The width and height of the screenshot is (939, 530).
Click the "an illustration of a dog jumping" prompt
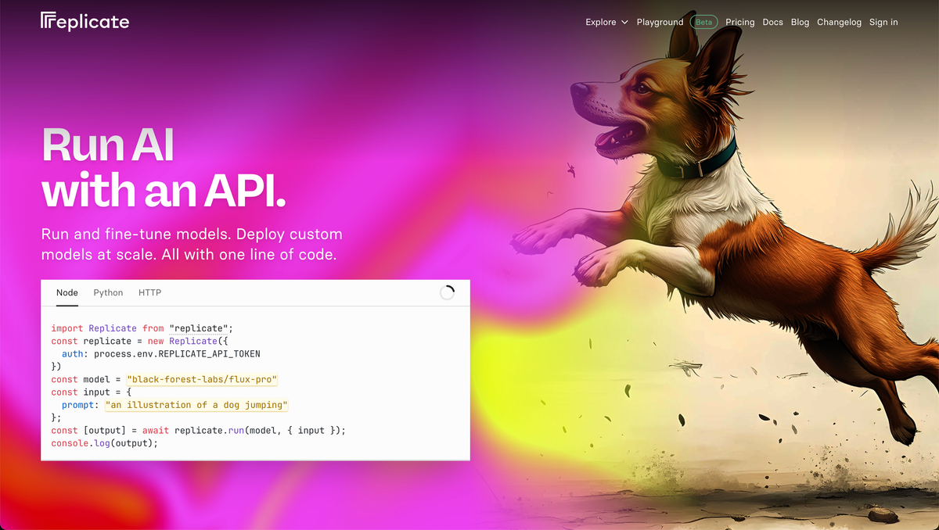[196, 405]
